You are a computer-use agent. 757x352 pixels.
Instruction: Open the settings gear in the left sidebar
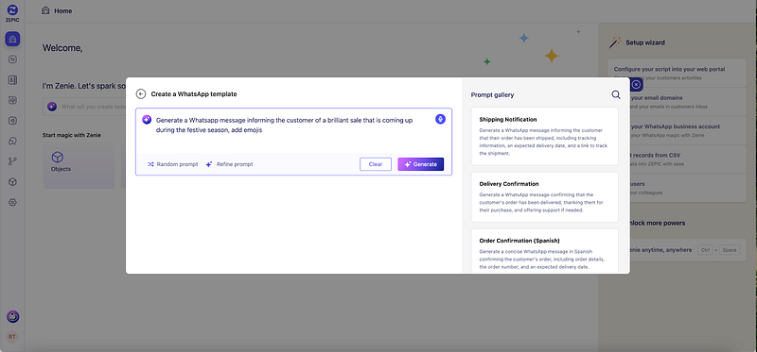pyautogui.click(x=12, y=203)
